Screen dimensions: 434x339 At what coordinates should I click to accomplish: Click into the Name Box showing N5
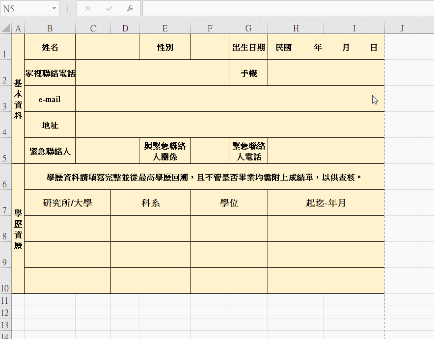tap(25, 9)
